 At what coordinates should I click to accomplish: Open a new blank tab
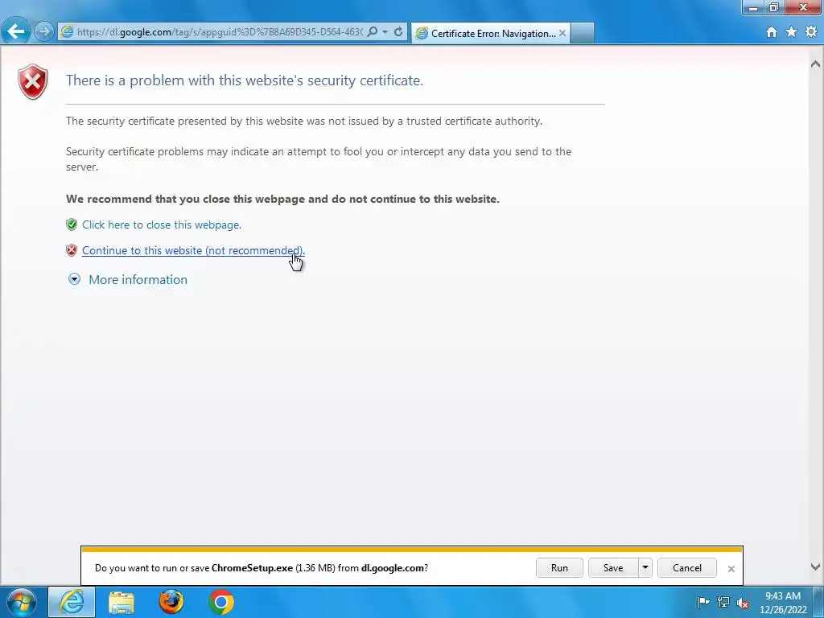point(582,33)
